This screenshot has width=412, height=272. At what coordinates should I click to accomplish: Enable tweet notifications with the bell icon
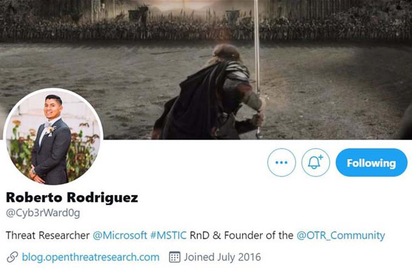[315, 163]
